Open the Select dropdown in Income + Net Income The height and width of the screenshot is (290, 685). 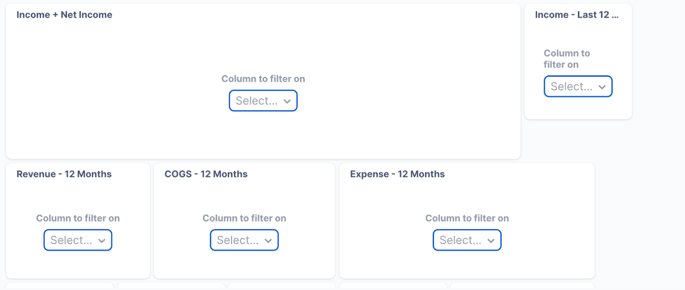tap(263, 101)
